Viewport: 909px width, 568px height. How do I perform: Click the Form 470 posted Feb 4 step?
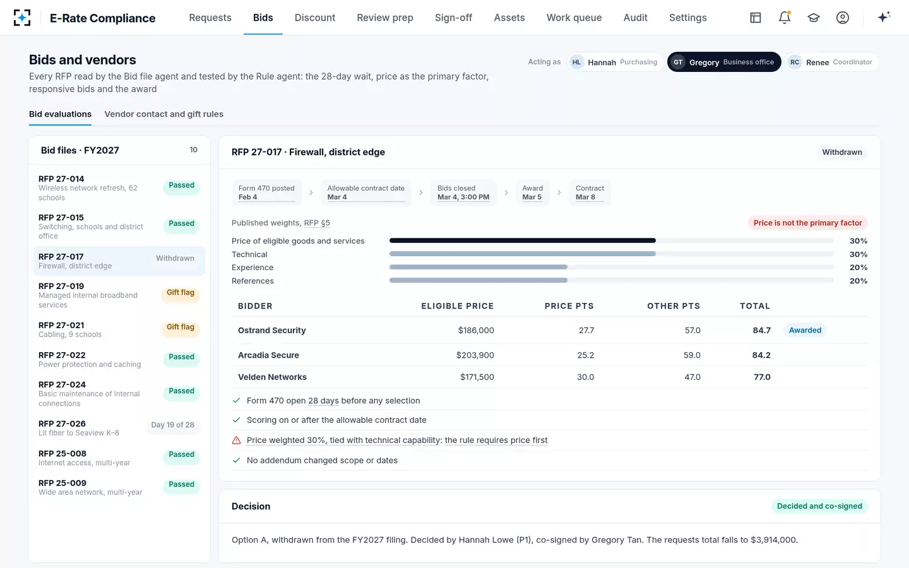click(x=266, y=192)
